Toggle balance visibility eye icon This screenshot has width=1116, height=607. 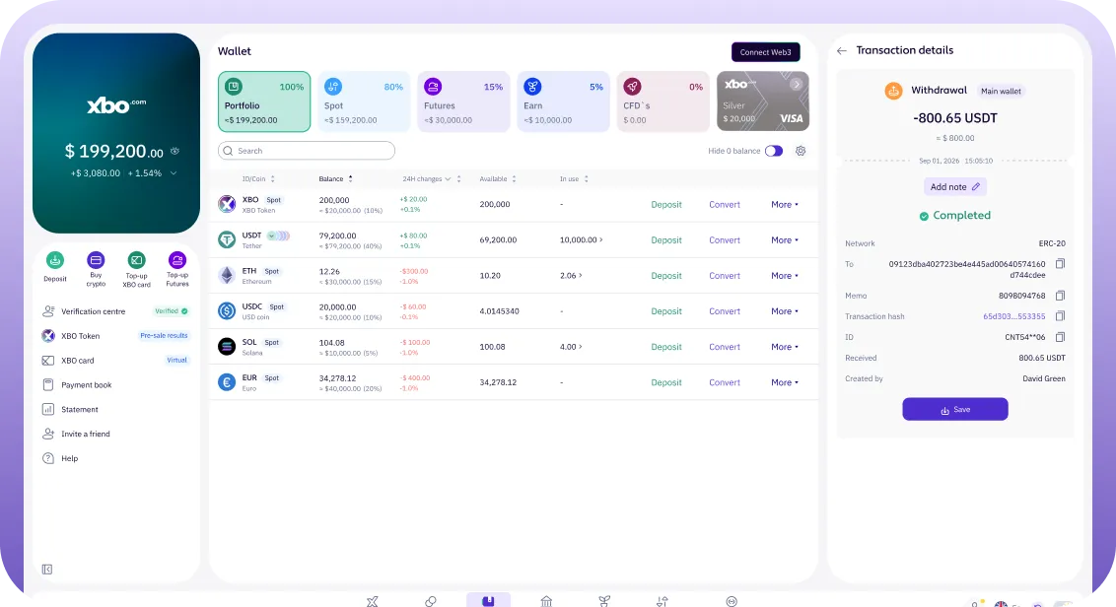(x=175, y=151)
